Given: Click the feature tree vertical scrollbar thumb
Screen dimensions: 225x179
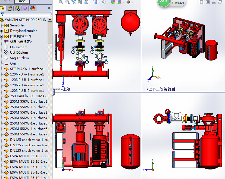Looking at the screenshot, I should coord(50,33).
